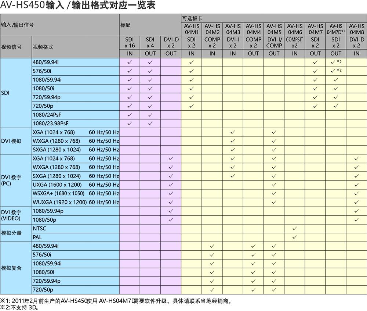Click '1080/50p' format row

coord(75,220)
